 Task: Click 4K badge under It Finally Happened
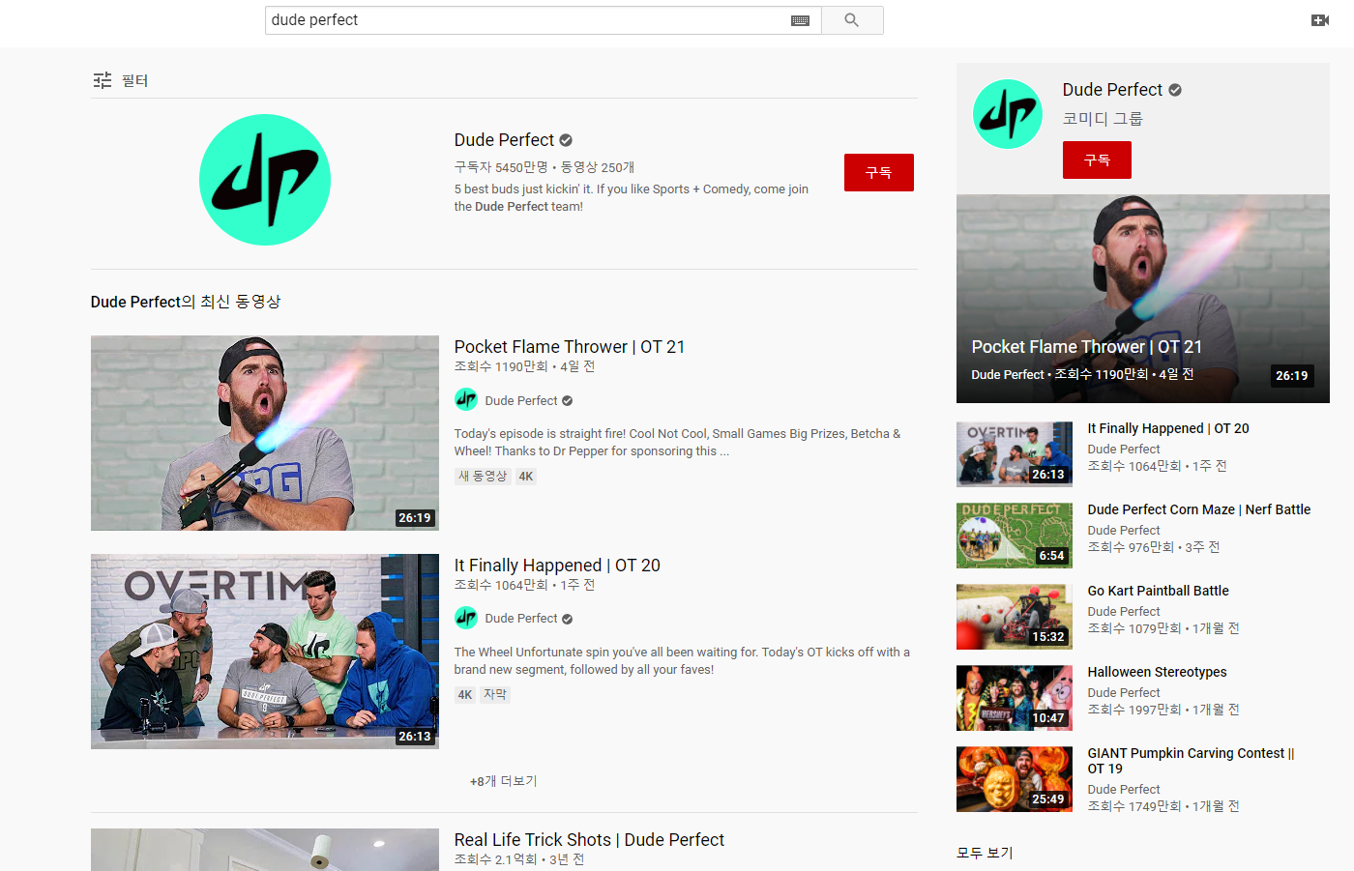pyautogui.click(x=465, y=695)
